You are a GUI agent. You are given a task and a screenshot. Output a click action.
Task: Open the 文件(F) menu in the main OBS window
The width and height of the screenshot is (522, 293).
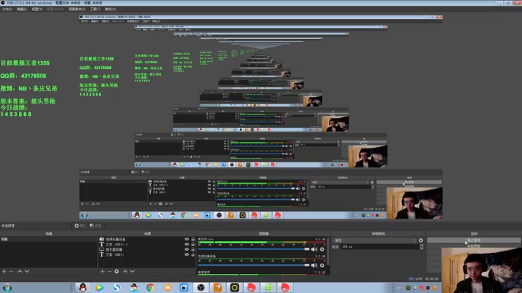7,9
